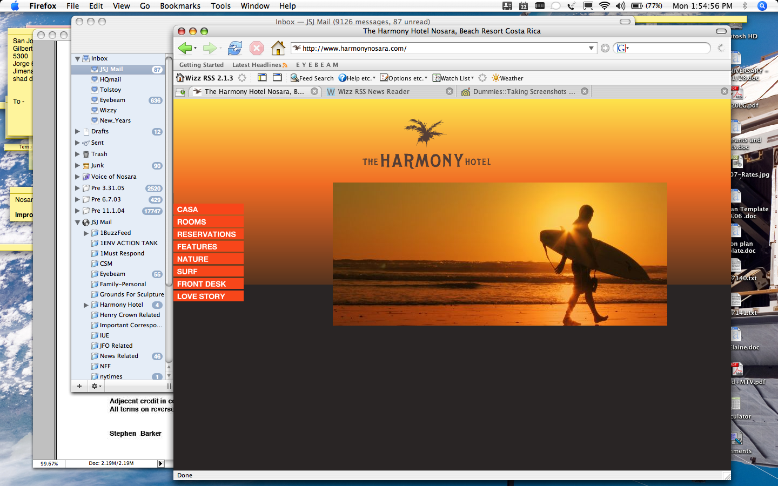Viewport: 778px width, 486px height.
Task: Click the volume icon in the menu bar
Action: [620, 6]
